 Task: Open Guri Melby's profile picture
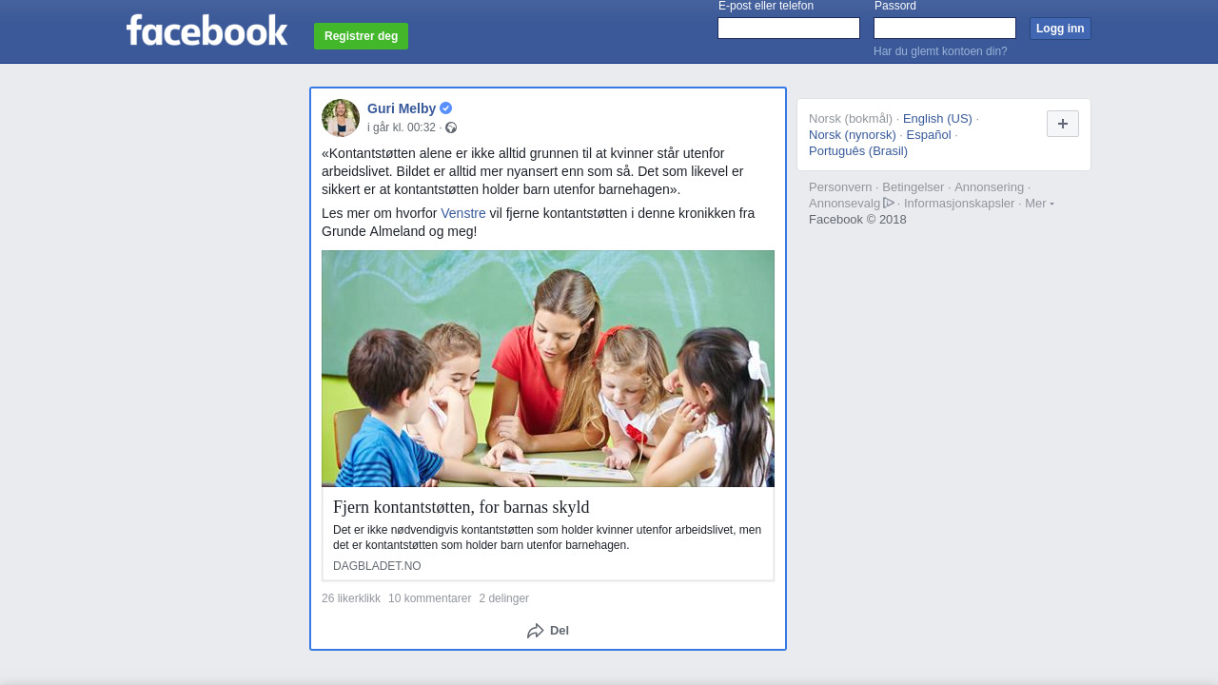click(341, 118)
